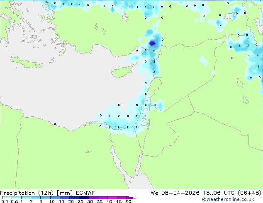
Task: Click the 1–2 mm legend color box
Action: (26, 198)
